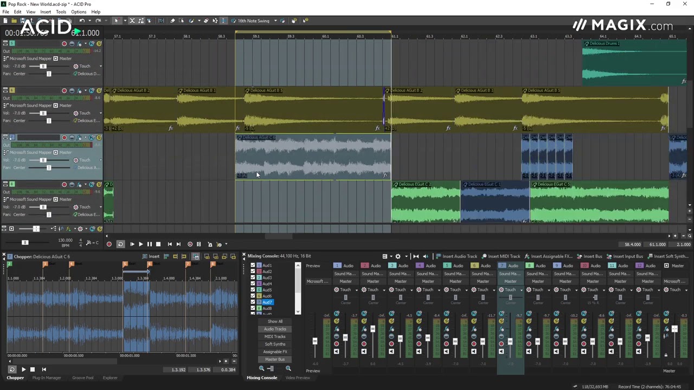Open the Touch dropdown on the Master channel
694x390 pixels.
pyautogui.click(x=687, y=290)
